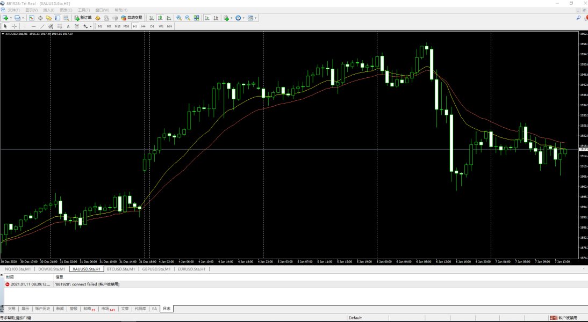Close the terminal panel with x
Screen dimensions: 588x322
2,275
